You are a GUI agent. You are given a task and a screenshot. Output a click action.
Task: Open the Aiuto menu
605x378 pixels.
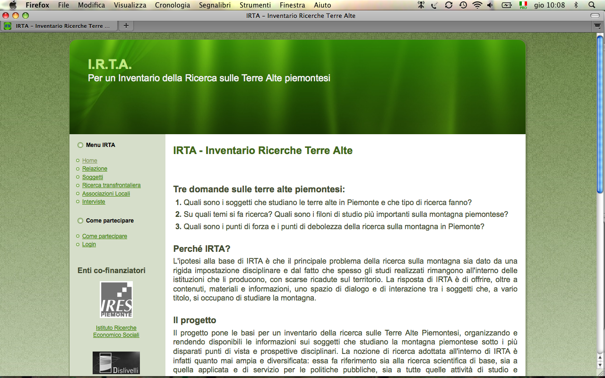322,5
